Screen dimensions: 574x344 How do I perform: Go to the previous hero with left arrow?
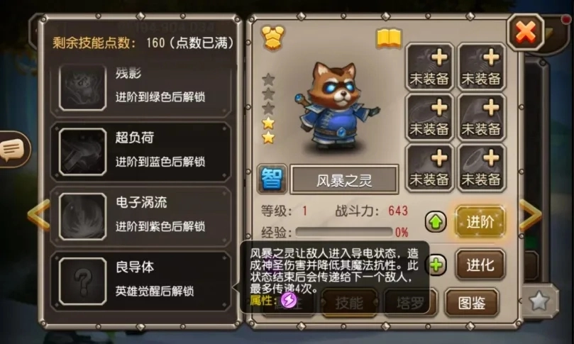pos(39,215)
